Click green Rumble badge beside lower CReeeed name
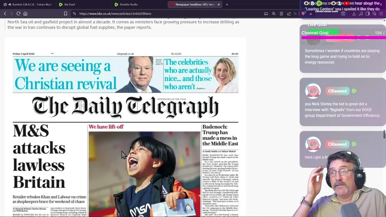Image resolution: width=386 pixels, height=217 pixels. pos(354,144)
